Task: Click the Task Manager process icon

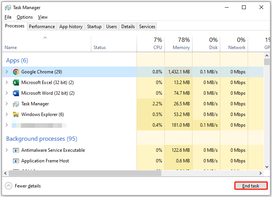Action: (16, 104)
